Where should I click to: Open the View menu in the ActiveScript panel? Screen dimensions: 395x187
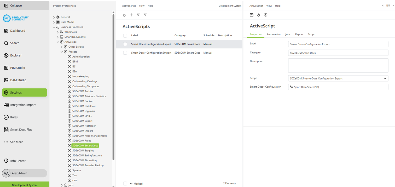pos(269,5)
